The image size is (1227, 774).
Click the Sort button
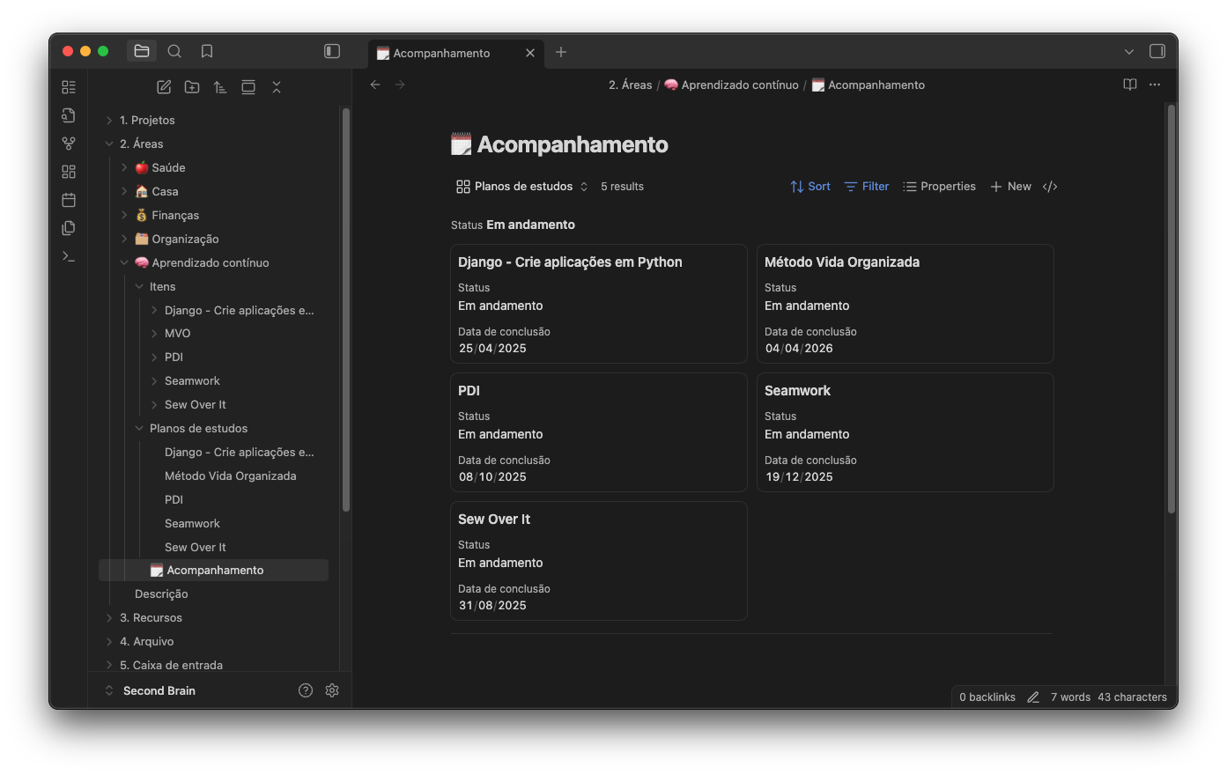(810, 187)
